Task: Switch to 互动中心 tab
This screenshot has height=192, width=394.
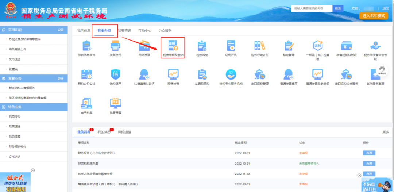Action: [x=145, y=31]
